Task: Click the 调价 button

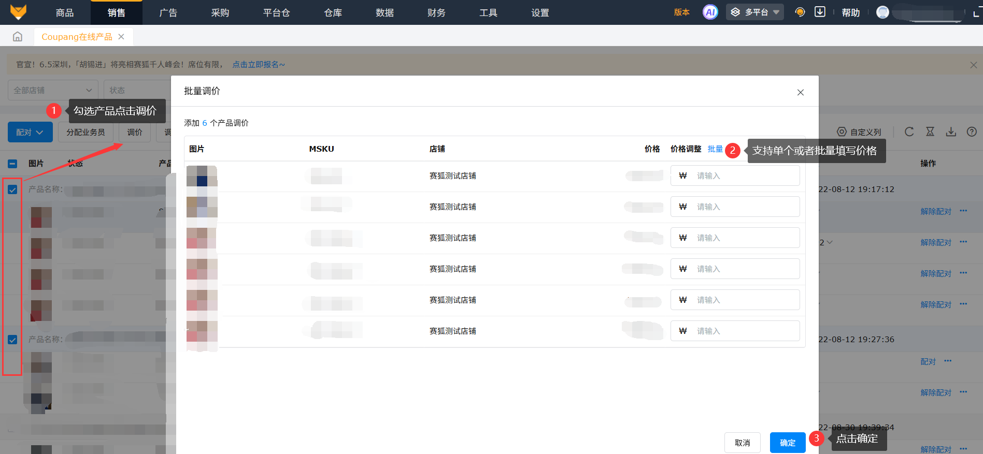Action: [x=135, y=132]
